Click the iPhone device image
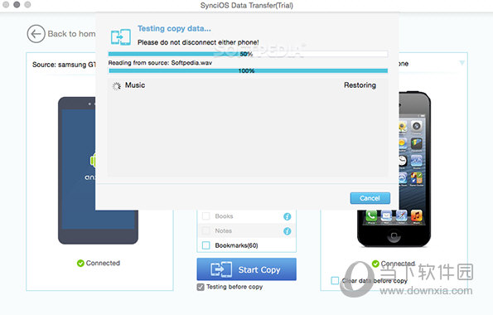This screenshot has width=493, height=315. [x=394, y=169]
